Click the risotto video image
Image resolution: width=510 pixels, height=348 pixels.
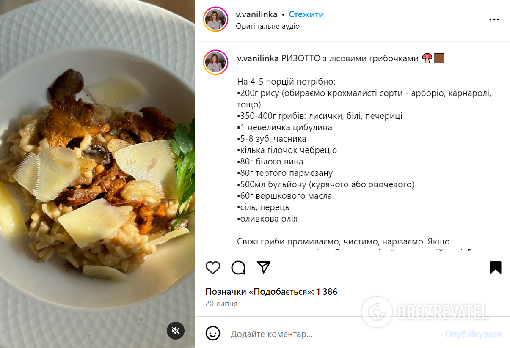pos(97,174)
